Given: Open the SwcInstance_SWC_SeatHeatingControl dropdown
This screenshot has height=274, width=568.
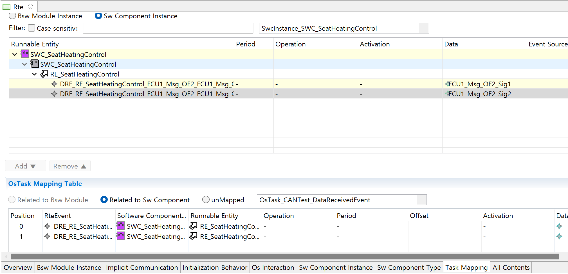Looking at the screenshot, I should [x=424, y=28].
